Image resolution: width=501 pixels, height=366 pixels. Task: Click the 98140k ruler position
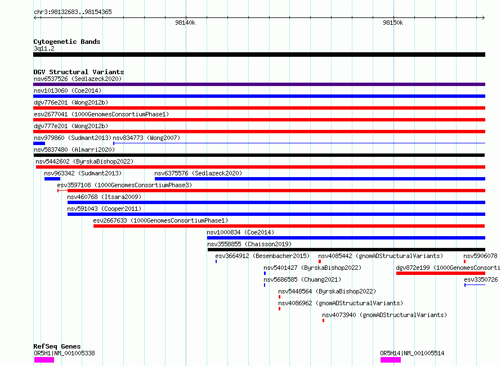click(x=185, y=22)
